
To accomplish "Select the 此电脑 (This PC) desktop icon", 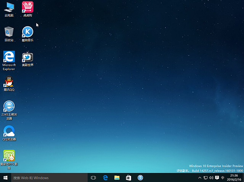I will click(9, 8).
